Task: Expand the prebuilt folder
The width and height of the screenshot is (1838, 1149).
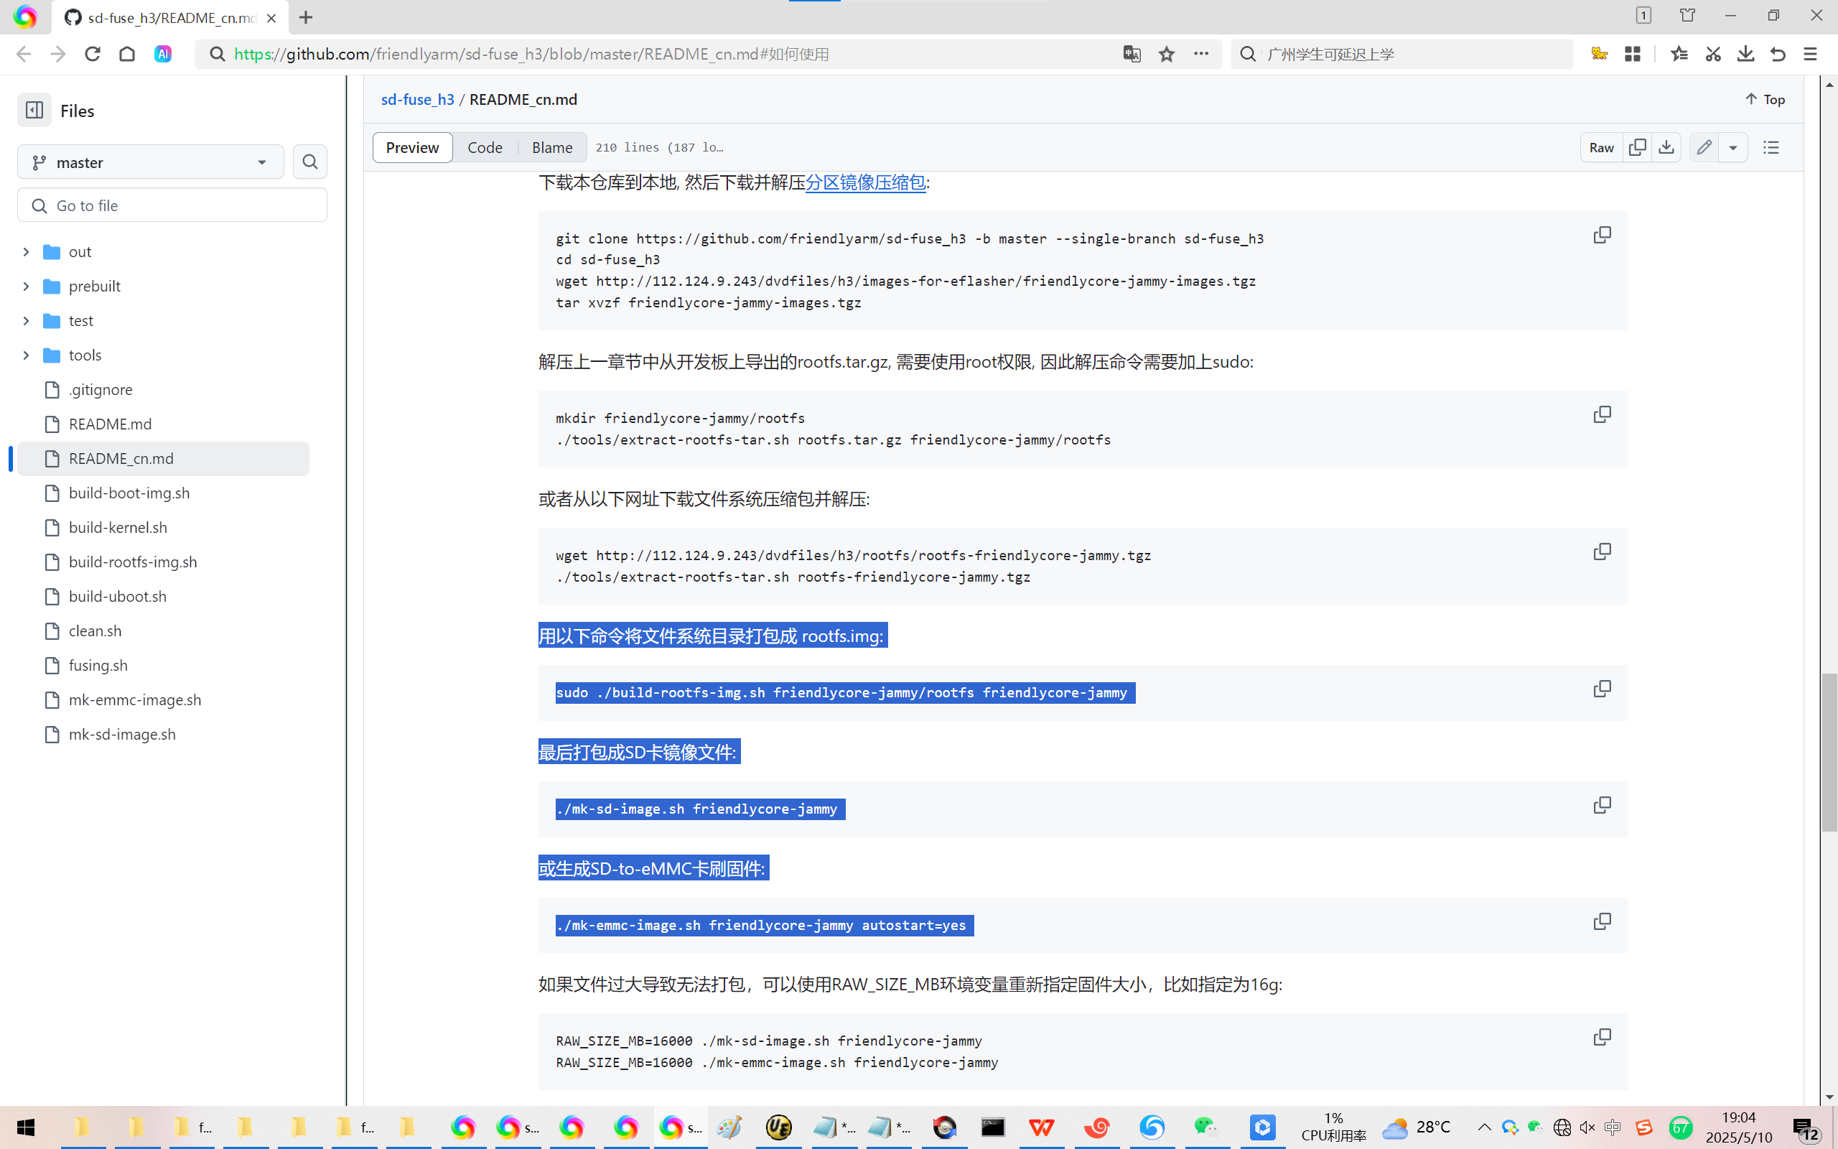Action: [26, 287]
